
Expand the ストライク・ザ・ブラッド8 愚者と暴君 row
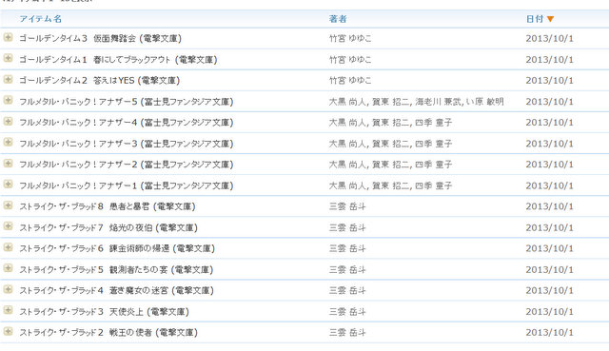[x=8, y=205]
